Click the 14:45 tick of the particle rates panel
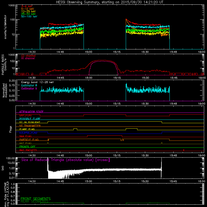207x207 pixels. click(x=60, y=78)
